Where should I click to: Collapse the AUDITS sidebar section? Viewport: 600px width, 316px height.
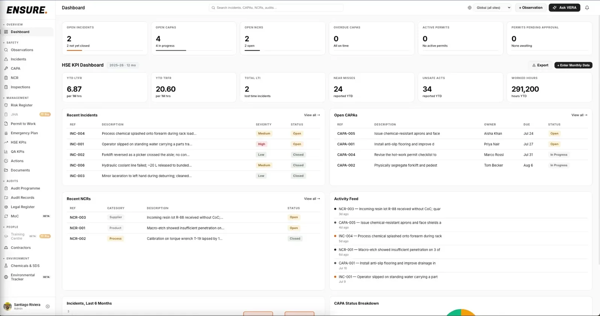click(x=11, y=181)
